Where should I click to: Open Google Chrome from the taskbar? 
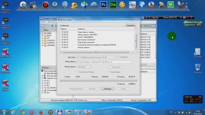pyautogui.click(x=22, y=112)
